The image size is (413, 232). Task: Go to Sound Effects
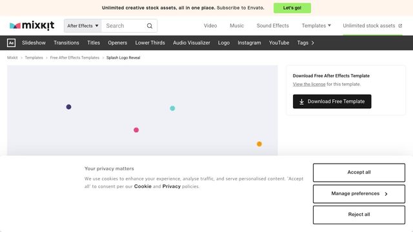click(272, 26)
